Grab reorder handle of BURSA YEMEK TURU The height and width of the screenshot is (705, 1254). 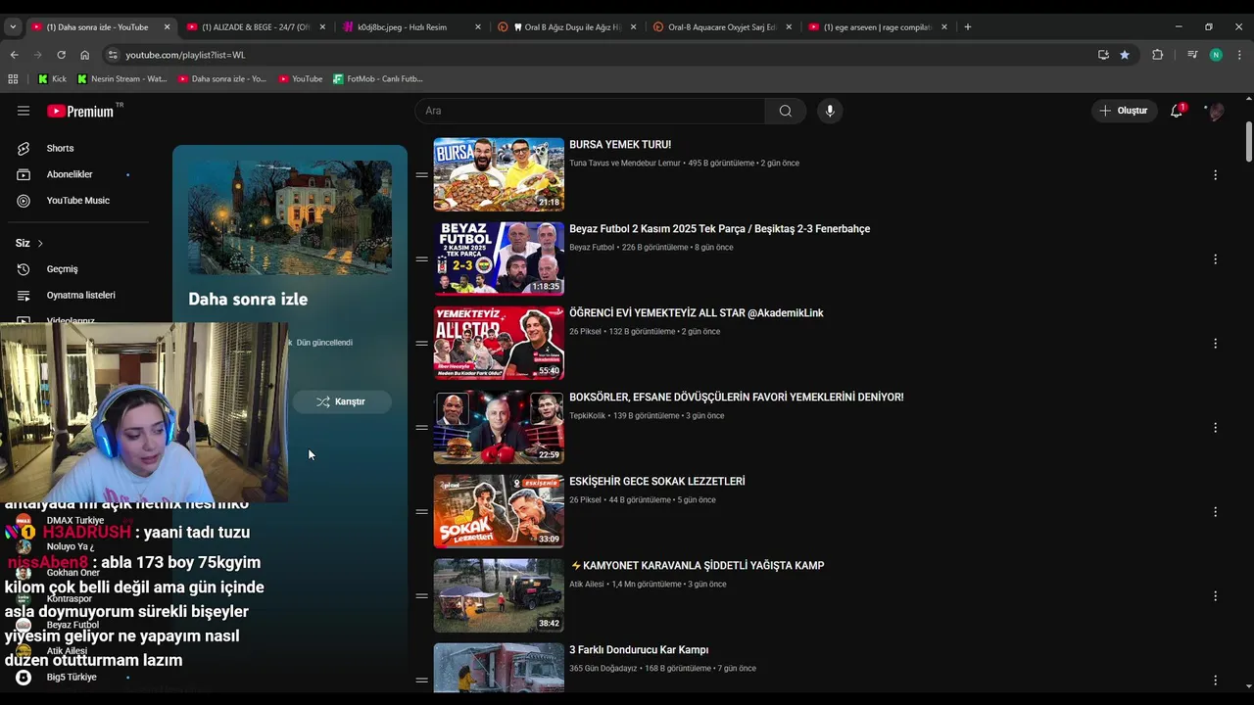421,175
